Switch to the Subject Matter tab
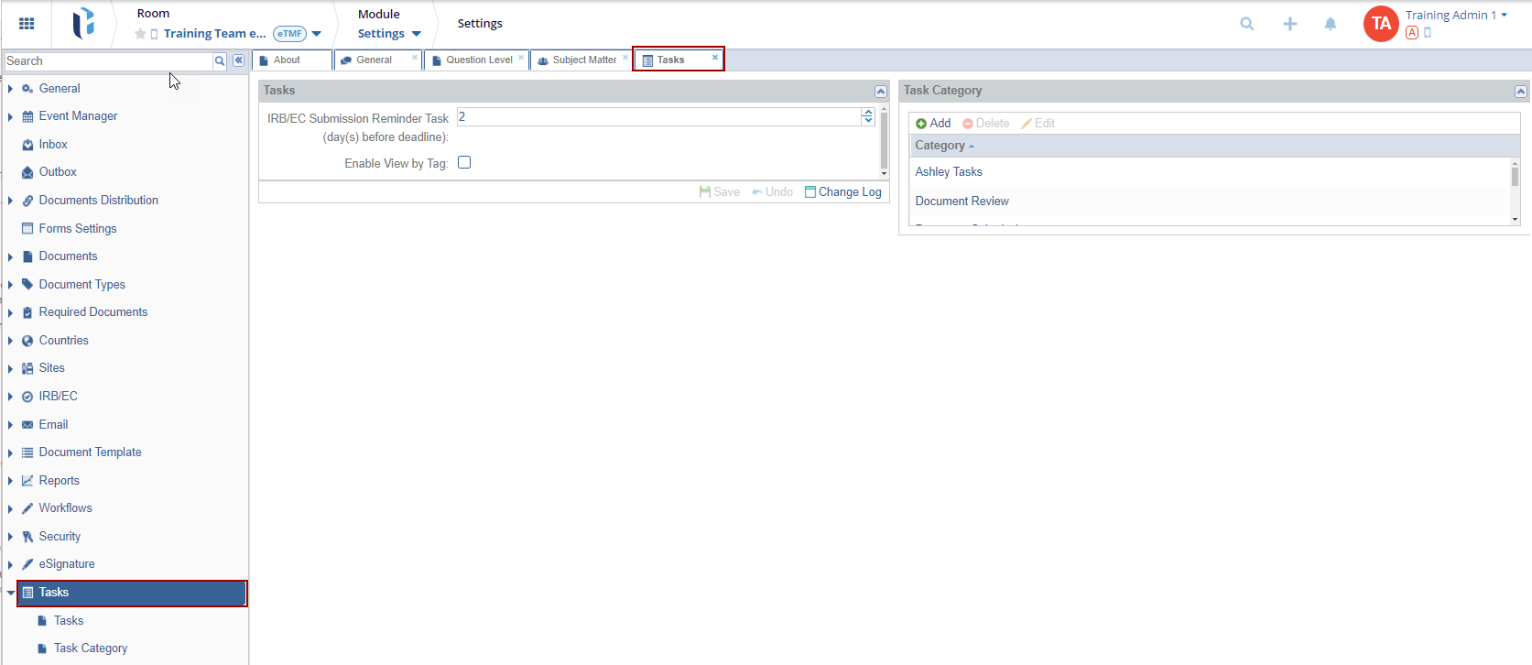 click(x=583, y=60)
